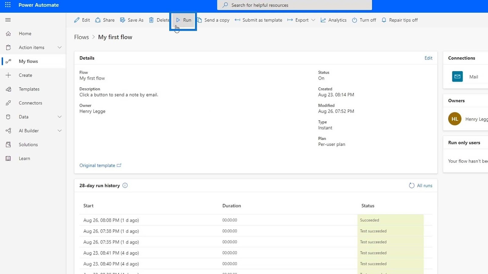Go back to Flows breadcrumb

[x=81, y=37]
